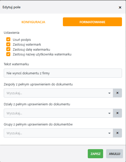Screen dimensions: 126x162
Task: Click the Edytuj pole dialog title
Action: tap(12, 7)
